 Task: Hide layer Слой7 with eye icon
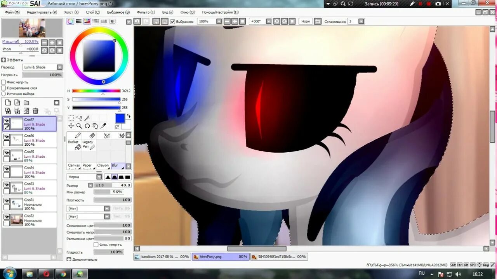point(7,121)
